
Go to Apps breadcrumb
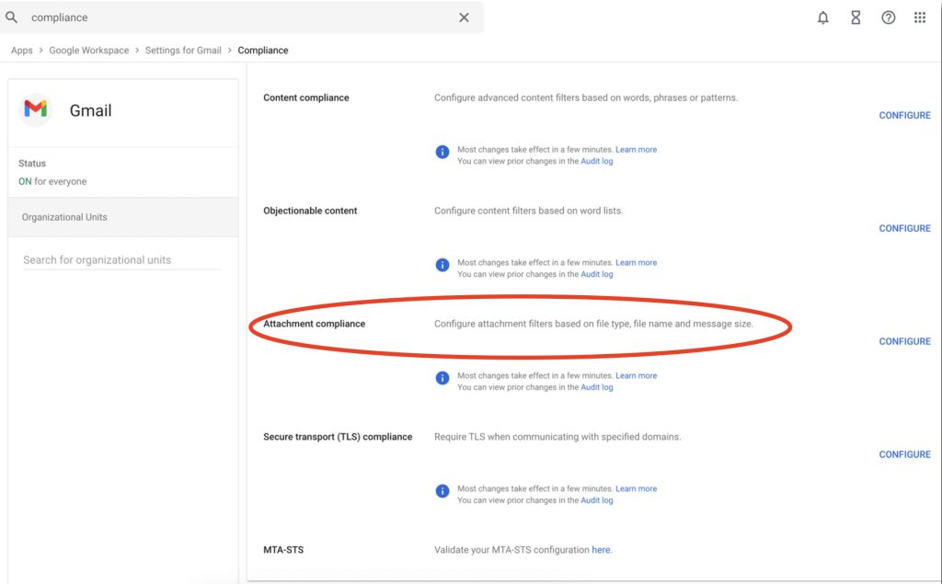pyautogui.click(x=22, y=51)
